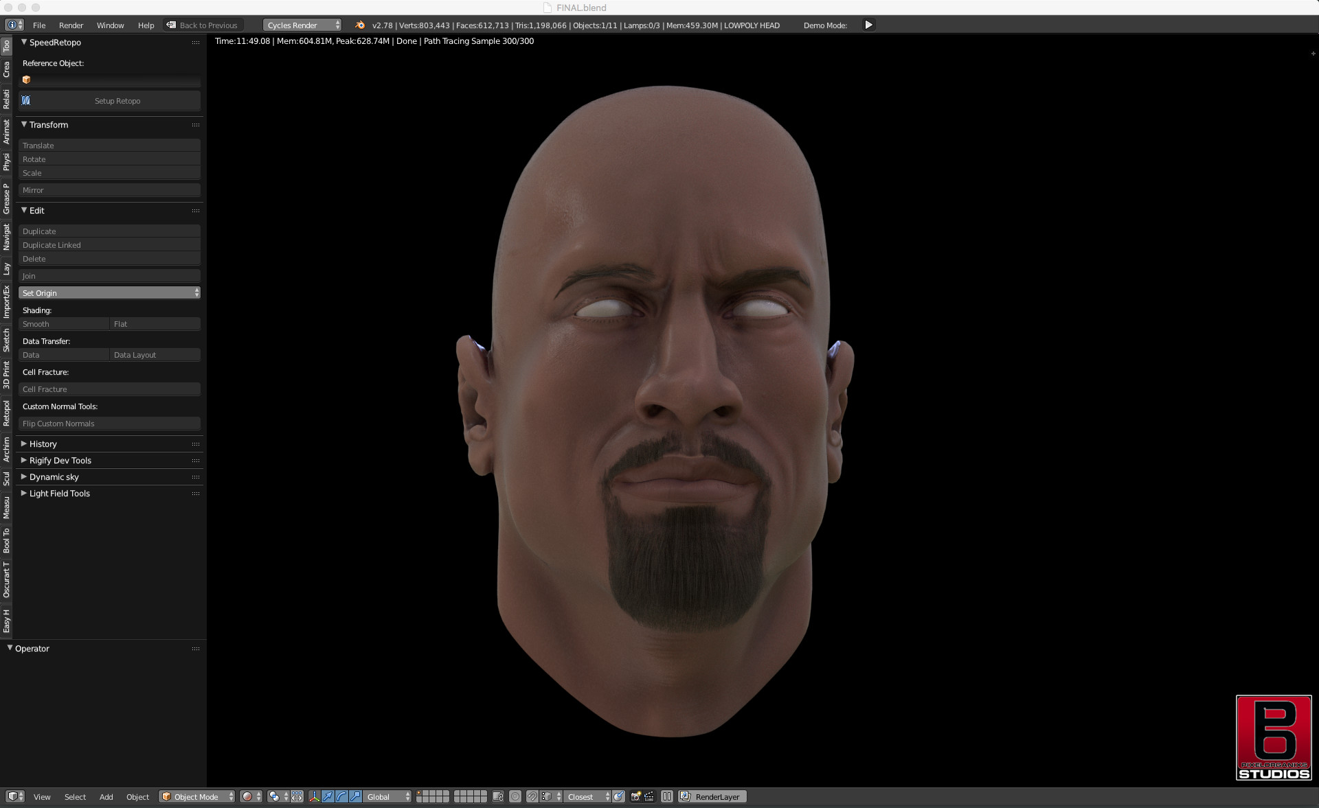Adjust the Cycles Render engine selector
The width and height of the screenshot is (1319, 808).
[301, 25]
